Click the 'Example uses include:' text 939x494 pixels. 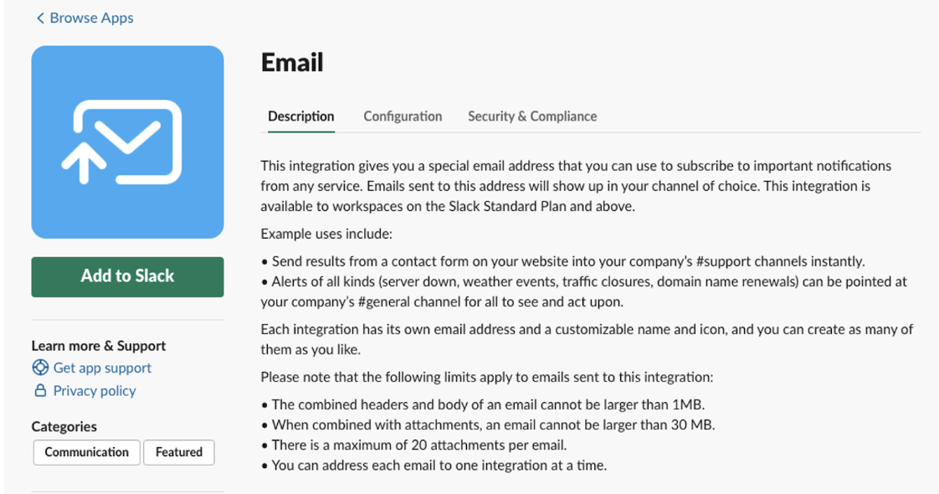pos(326,234)
